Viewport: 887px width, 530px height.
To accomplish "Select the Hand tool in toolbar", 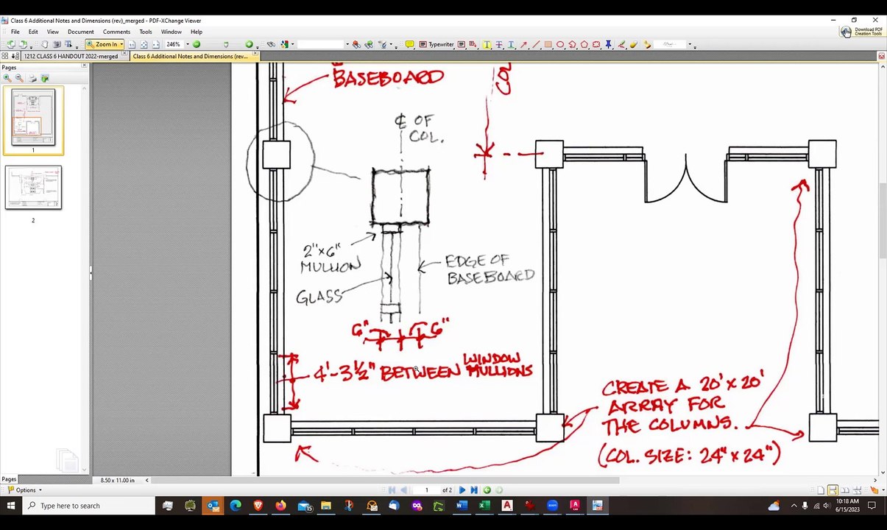I will [44, 44].
